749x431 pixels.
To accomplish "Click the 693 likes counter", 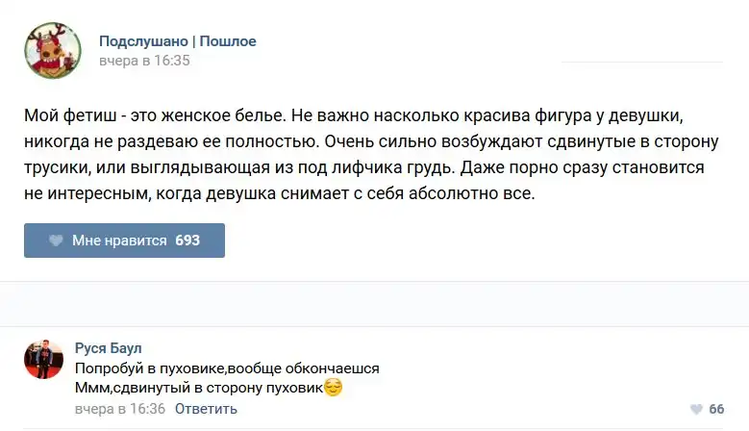I will point(187,241).
